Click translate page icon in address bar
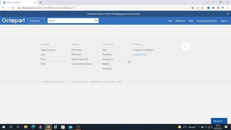The height and width of the screenshot is (130, 231). click(x=192, y=8)
